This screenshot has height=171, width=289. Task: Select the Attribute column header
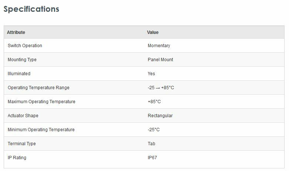tap(16, 32)
